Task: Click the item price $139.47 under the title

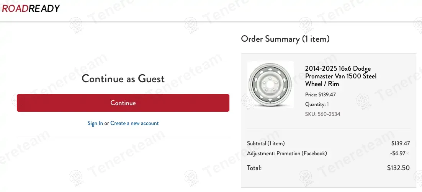Action: (x=320, y=94)
